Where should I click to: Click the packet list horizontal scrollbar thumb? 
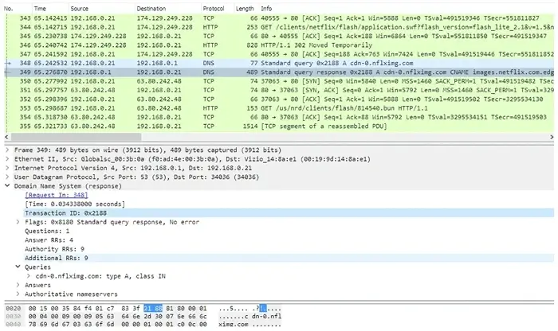coord(77,137)
